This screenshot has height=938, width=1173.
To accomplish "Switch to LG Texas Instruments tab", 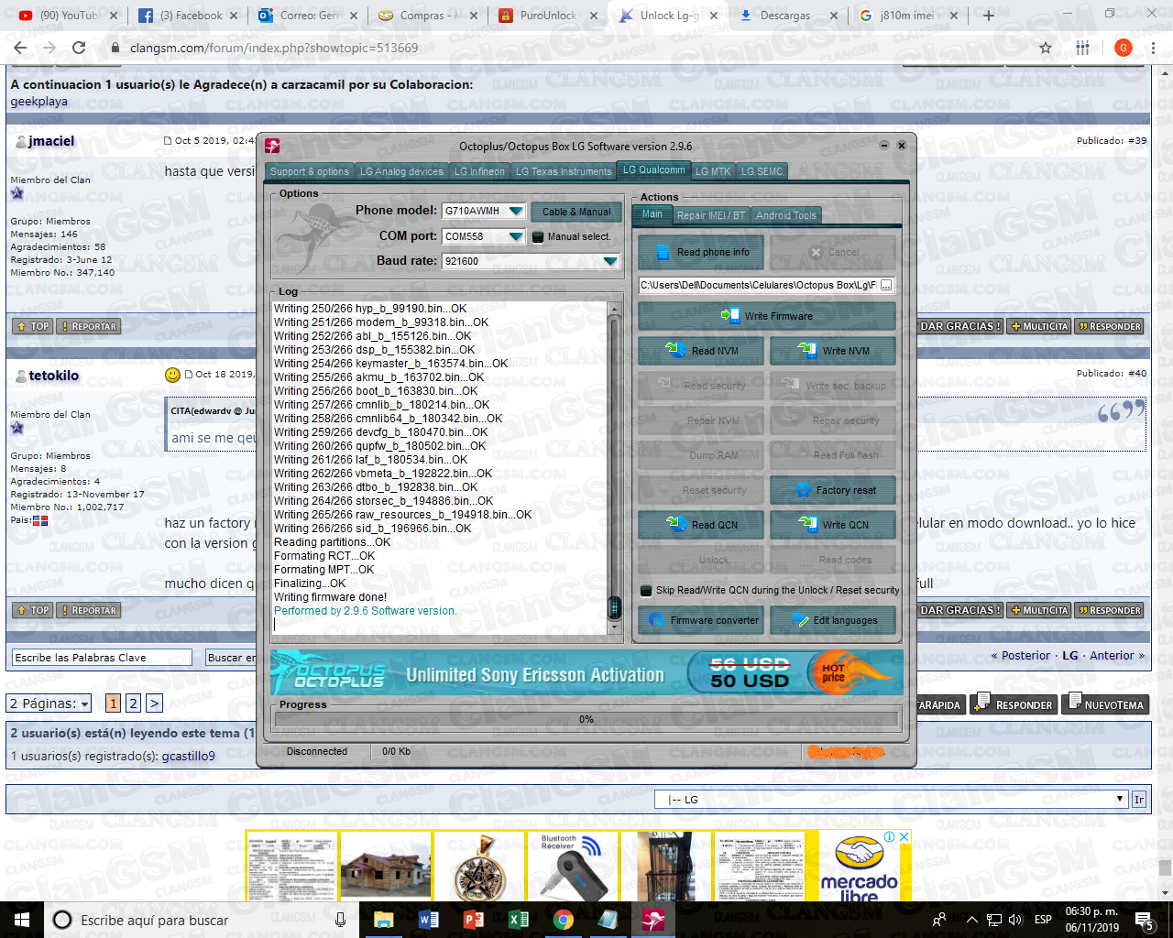I will [564, 171].
